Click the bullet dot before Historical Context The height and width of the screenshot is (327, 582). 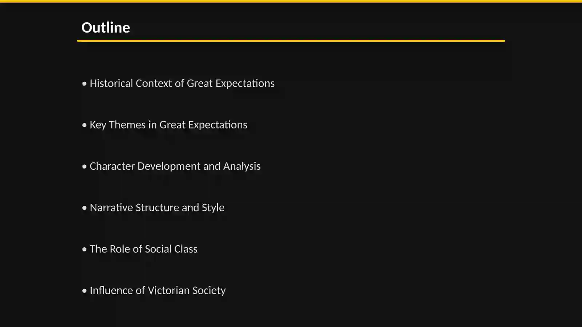84,84
